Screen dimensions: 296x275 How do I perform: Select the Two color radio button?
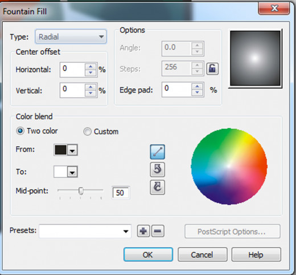click(20, 131)
